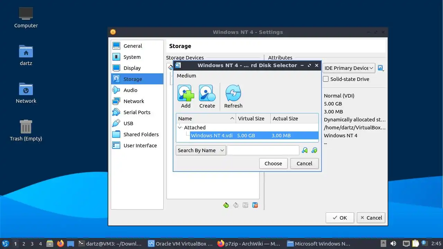Open the Serial Ports settings category
Image resolution: width=443 pixels, height=249 pixels.
click(x=137, y=112)
